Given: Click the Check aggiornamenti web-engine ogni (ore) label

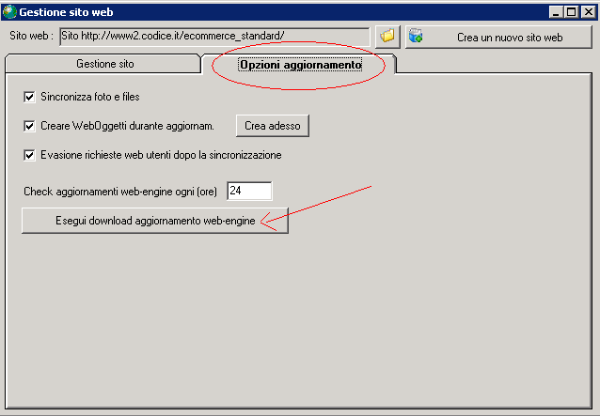Looking at the screenshot, I should click(x=120, y=192).
